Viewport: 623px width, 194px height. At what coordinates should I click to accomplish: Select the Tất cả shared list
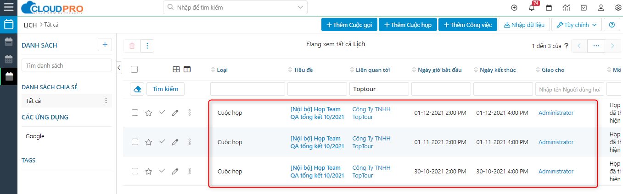click(x=34, y=101)
